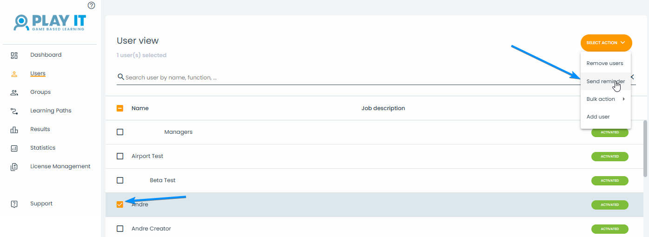Click the Learning Paths route icon

[x=14, y=111]
